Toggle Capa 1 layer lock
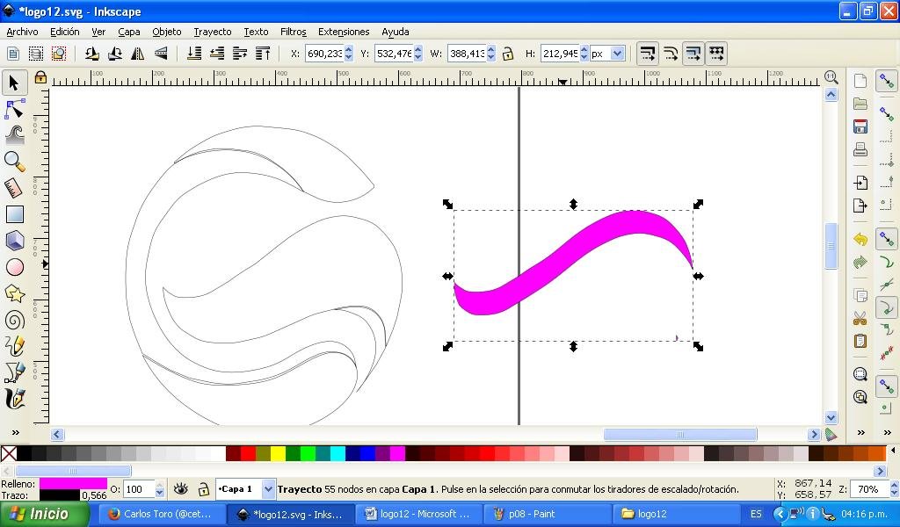The image size is (900, 527). pyautogui.click(x=203, y=488)
